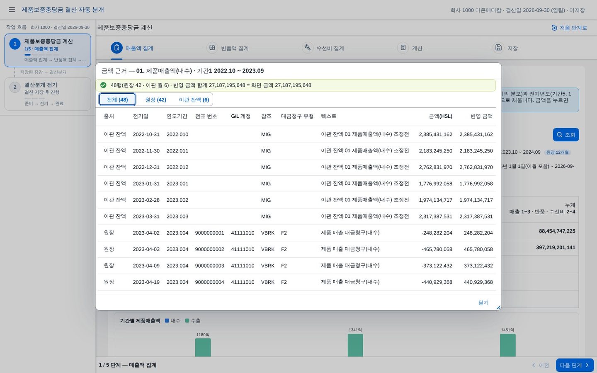Click the 금액(HSL) column header
This screenshot has height=373, width=597.
440,116
